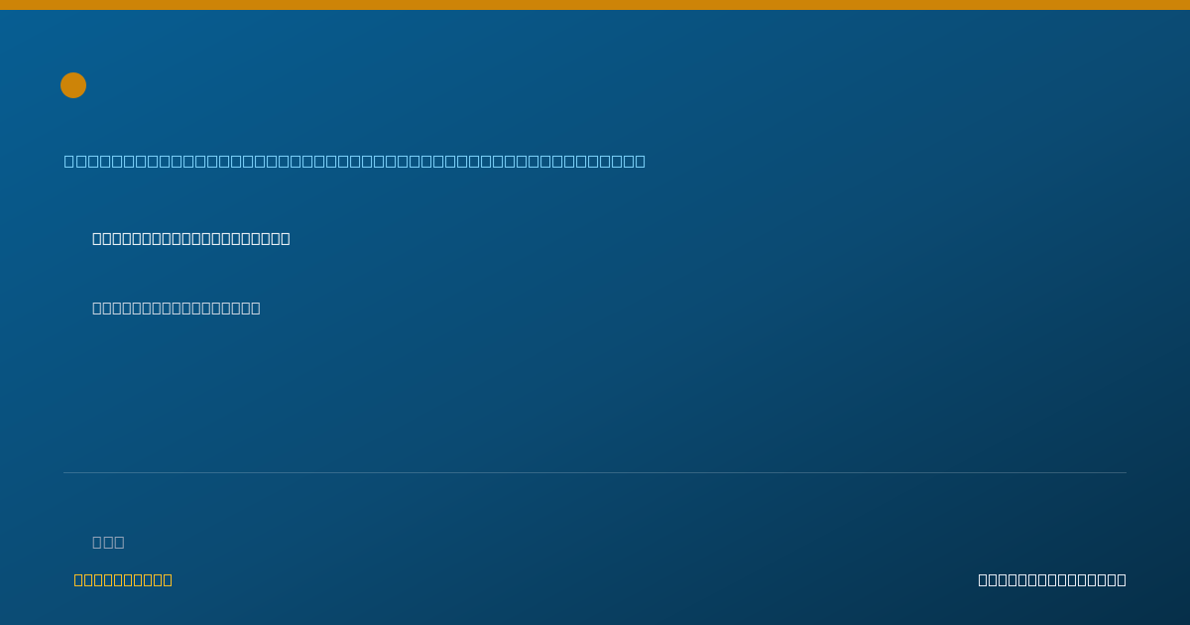Click the bold white text line
The height and width of the screenshot is (625, 1190).
(x=191, y=238)
